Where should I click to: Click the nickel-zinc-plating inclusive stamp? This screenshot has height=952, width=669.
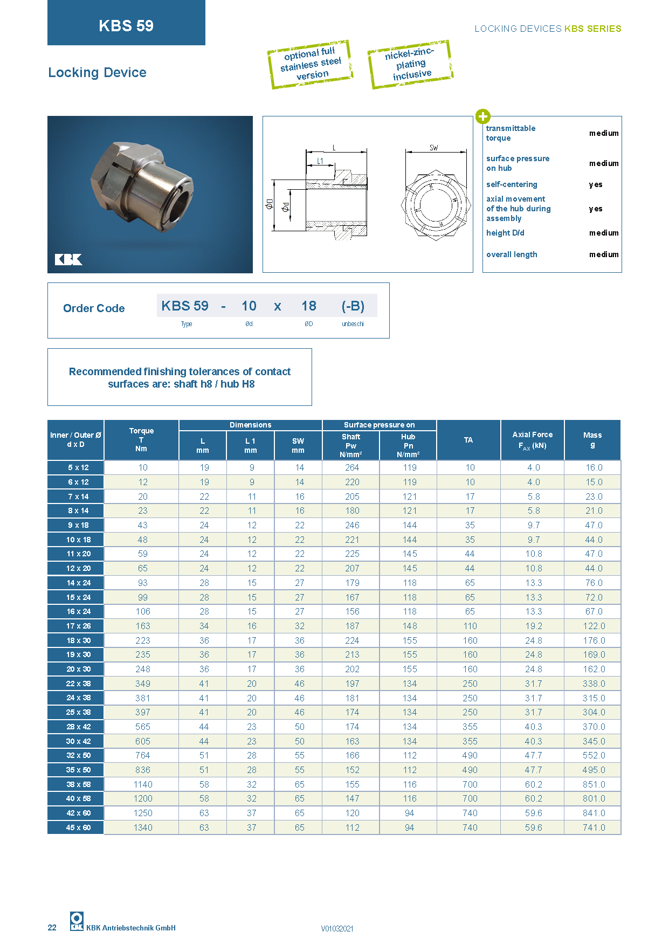410,64
